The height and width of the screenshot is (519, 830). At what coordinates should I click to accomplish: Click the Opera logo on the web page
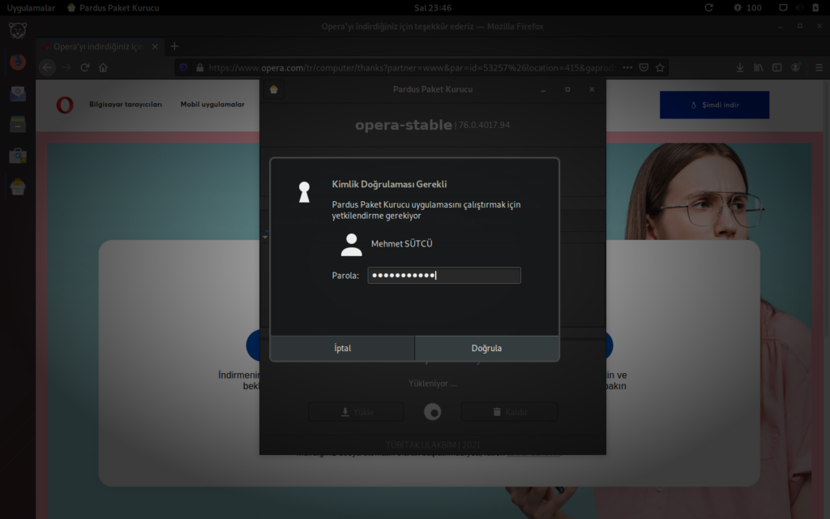point(65,105)
